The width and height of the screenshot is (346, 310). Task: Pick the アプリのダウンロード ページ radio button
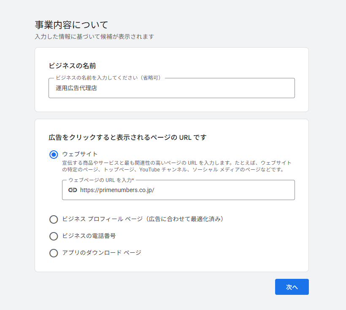click(x=54, y=253)
